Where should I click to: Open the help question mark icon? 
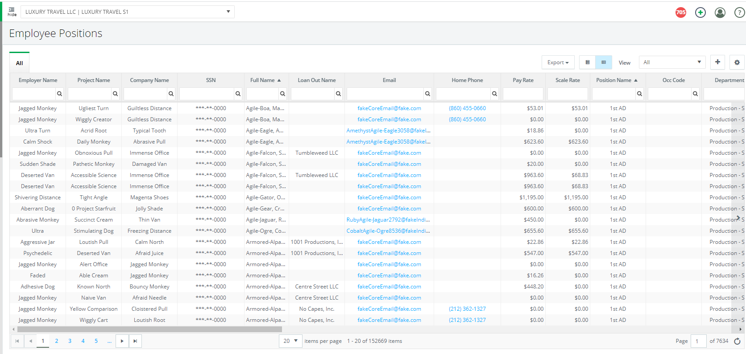(x=739, y=13)
